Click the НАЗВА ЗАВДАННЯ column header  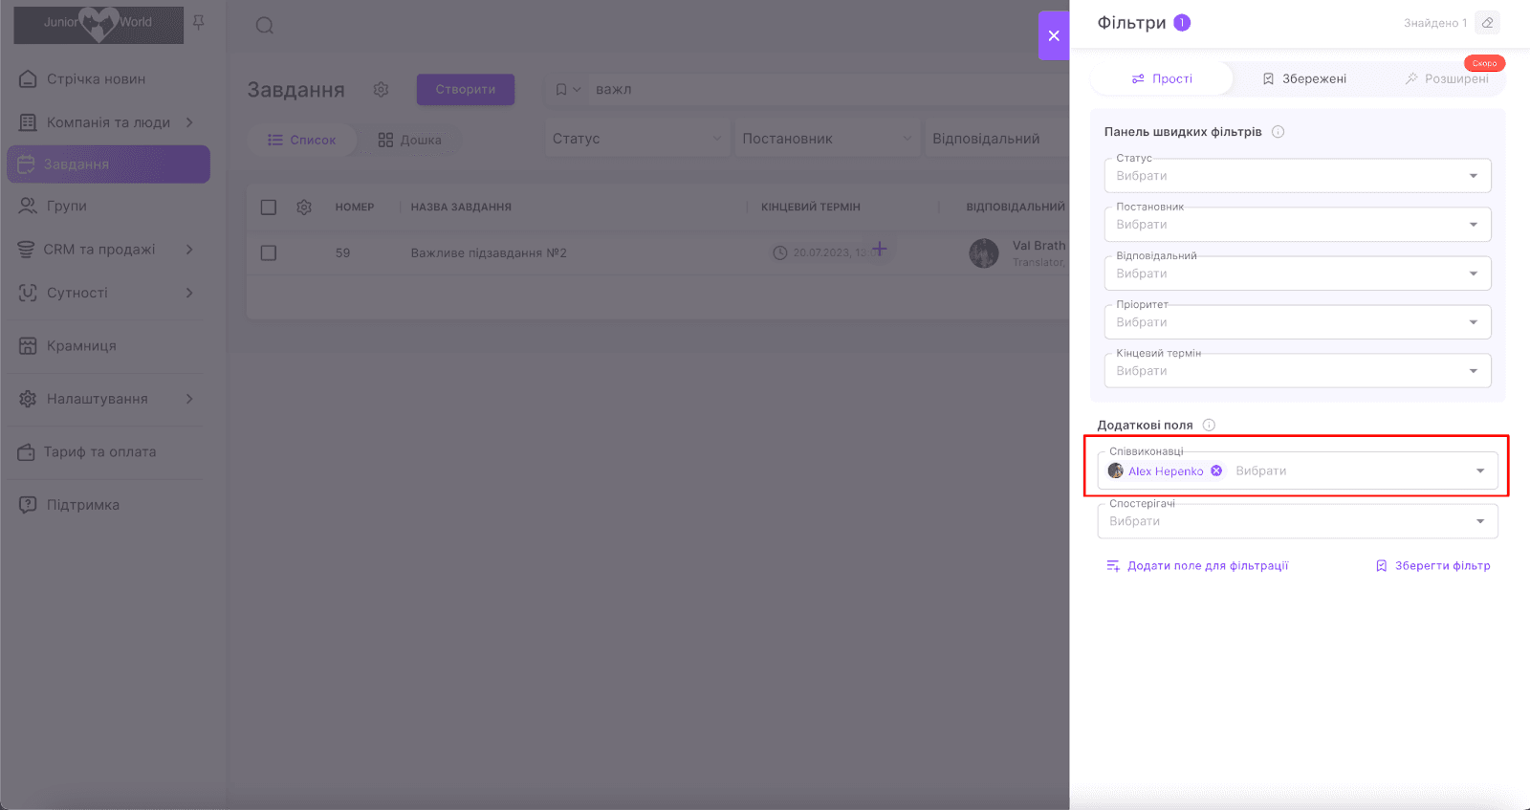pos(461,207)
